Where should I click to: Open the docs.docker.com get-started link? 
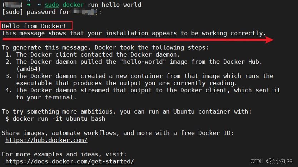click(x=70, y=162)
